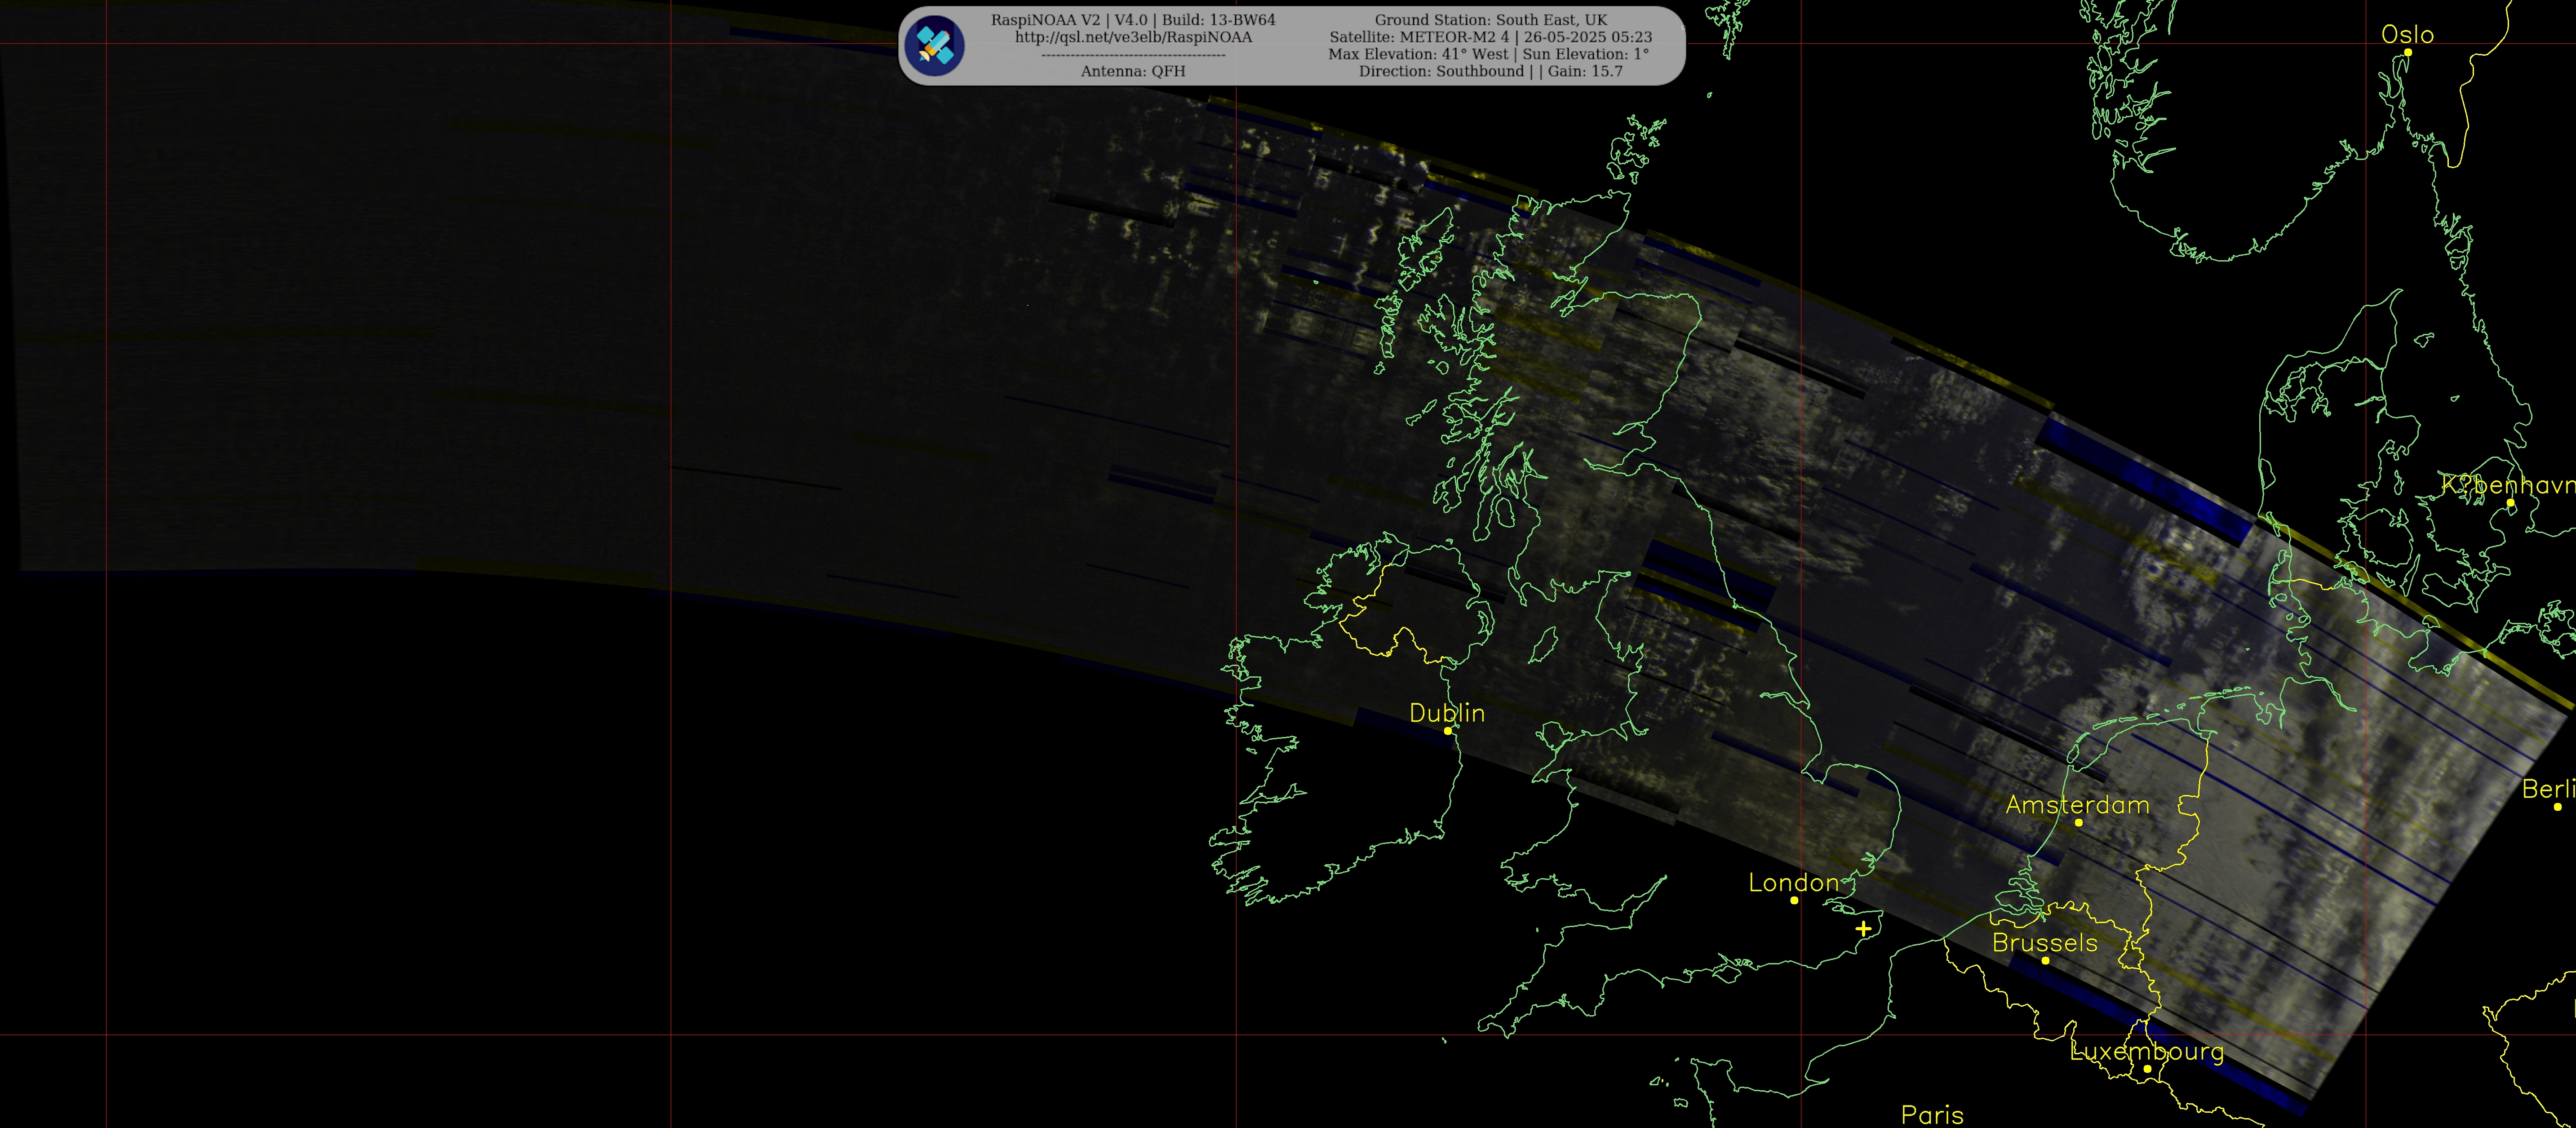Click the Oslo city label
This screenshot has width=2576, height=1128.
pyautogui.click(x=2407, y=34)
